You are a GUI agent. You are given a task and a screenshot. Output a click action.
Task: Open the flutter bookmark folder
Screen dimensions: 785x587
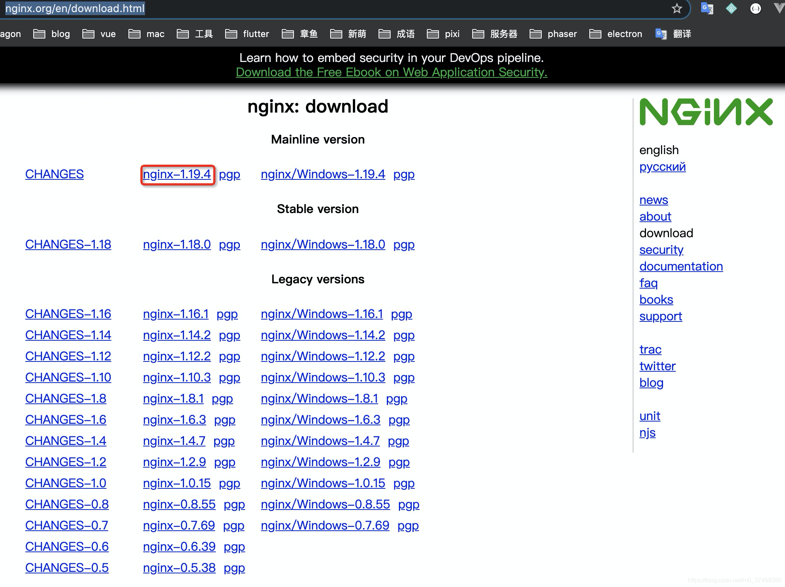[x=247, y=34]
